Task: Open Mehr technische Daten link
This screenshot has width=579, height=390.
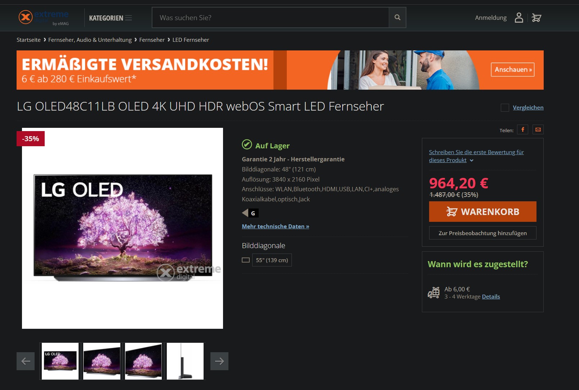Action: click(276, 227)
